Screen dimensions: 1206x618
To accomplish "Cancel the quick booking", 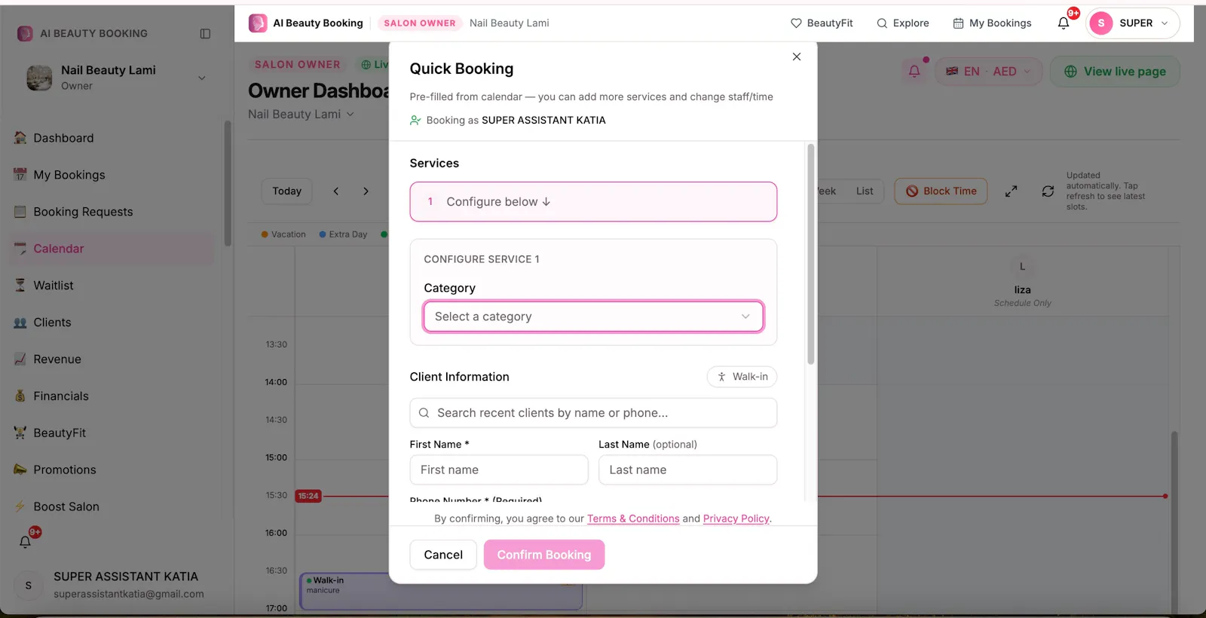I will click(x=443, y=555).
